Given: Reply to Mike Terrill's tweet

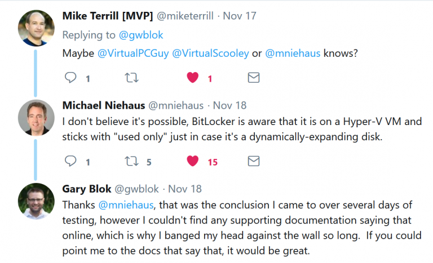Looking at the screenshot, I should tap(70, 78).
